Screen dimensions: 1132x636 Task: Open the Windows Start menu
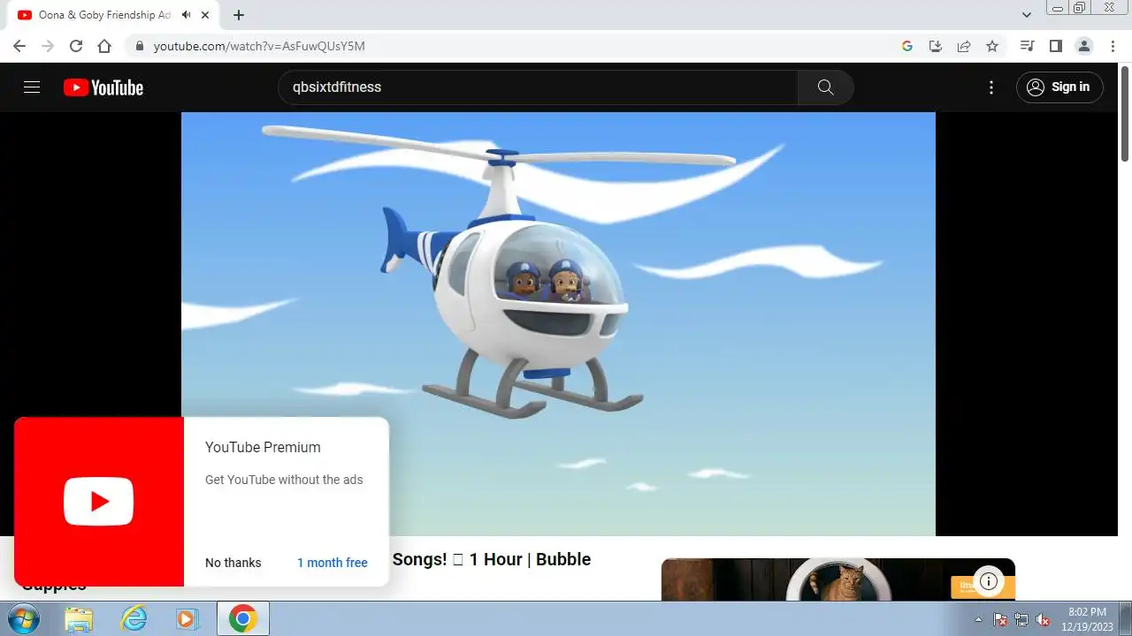coord(23,618)
